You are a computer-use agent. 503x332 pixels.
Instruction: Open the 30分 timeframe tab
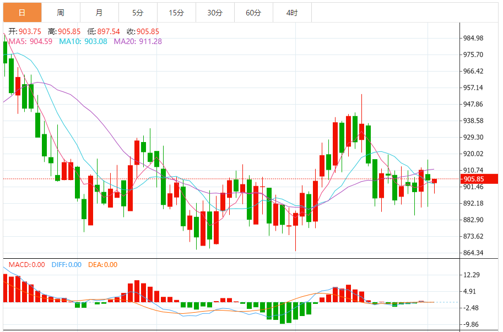(x=215, y=13)
